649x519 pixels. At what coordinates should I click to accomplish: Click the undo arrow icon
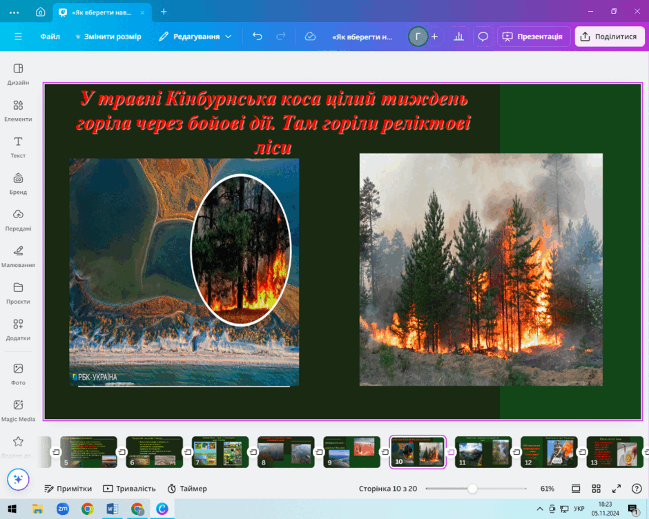(258, 37)
